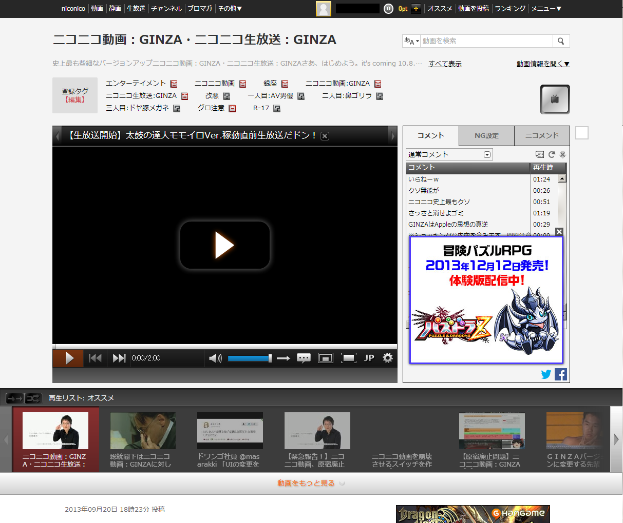Image resolution: width=623 pixels, height=523 pixels.
Task: Adjust the blue volume slider
Action: (x=250, y=358)
